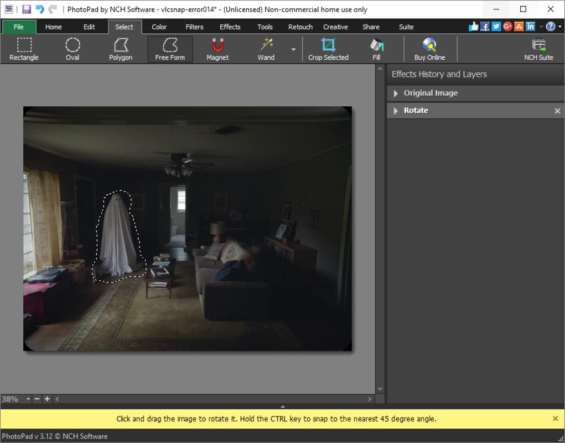
Task: Click the thumbs-up Like icon
Action: [x=474, y=27]
